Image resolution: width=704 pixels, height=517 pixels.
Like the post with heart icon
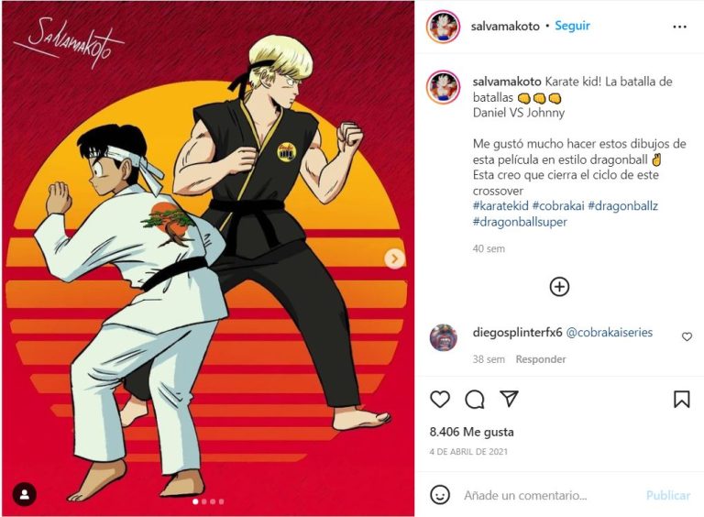[440, 399]
